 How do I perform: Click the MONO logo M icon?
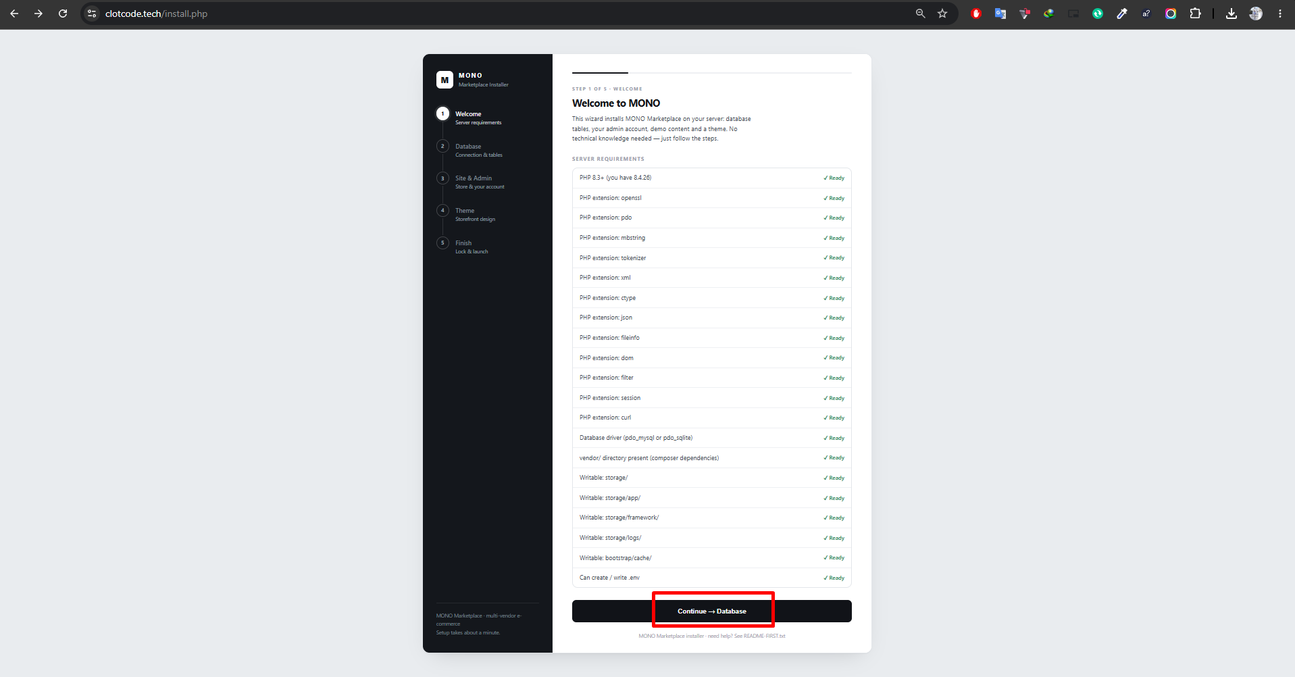pos(445,80)
